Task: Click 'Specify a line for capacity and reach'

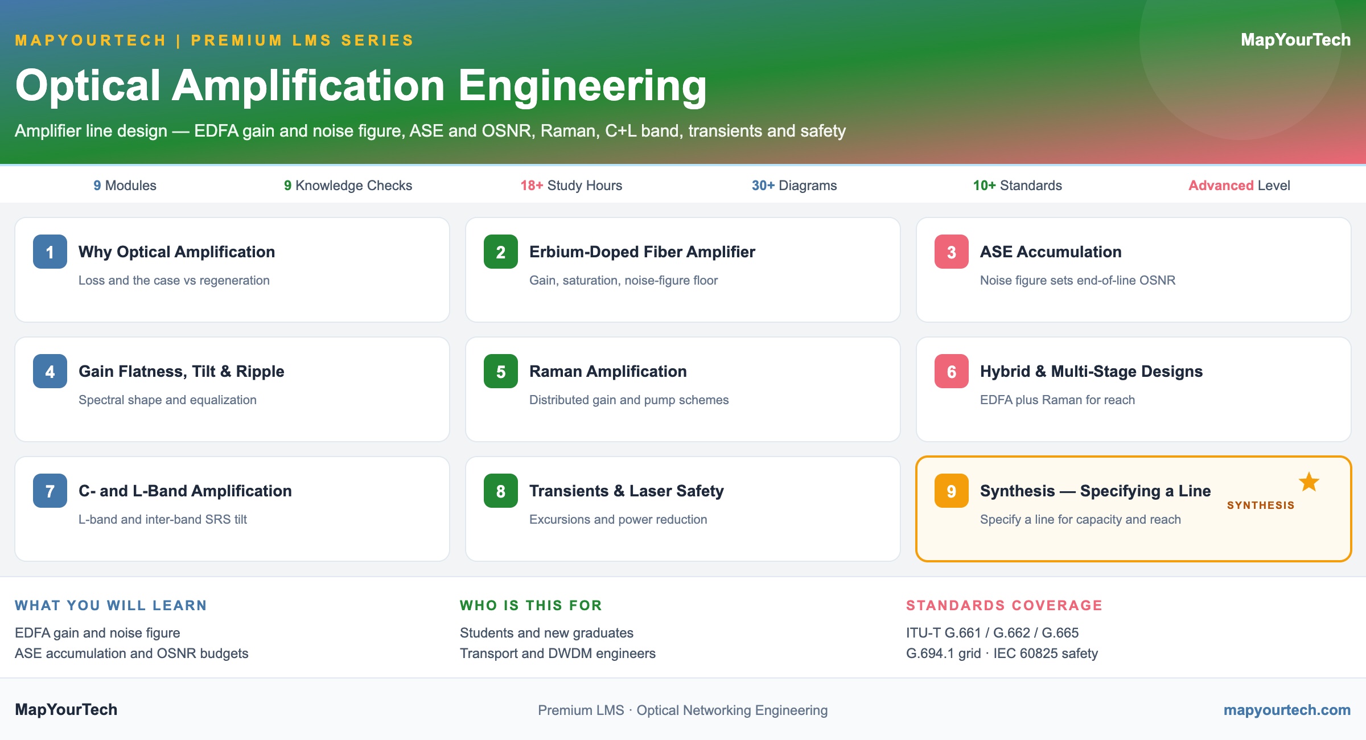Action: (x=1080, y=519)
